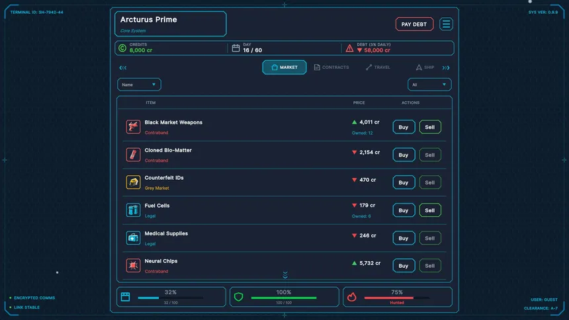Sell Counterfeit IDs
The height and width of the screenshot is (320, 569).
point(430,182)
